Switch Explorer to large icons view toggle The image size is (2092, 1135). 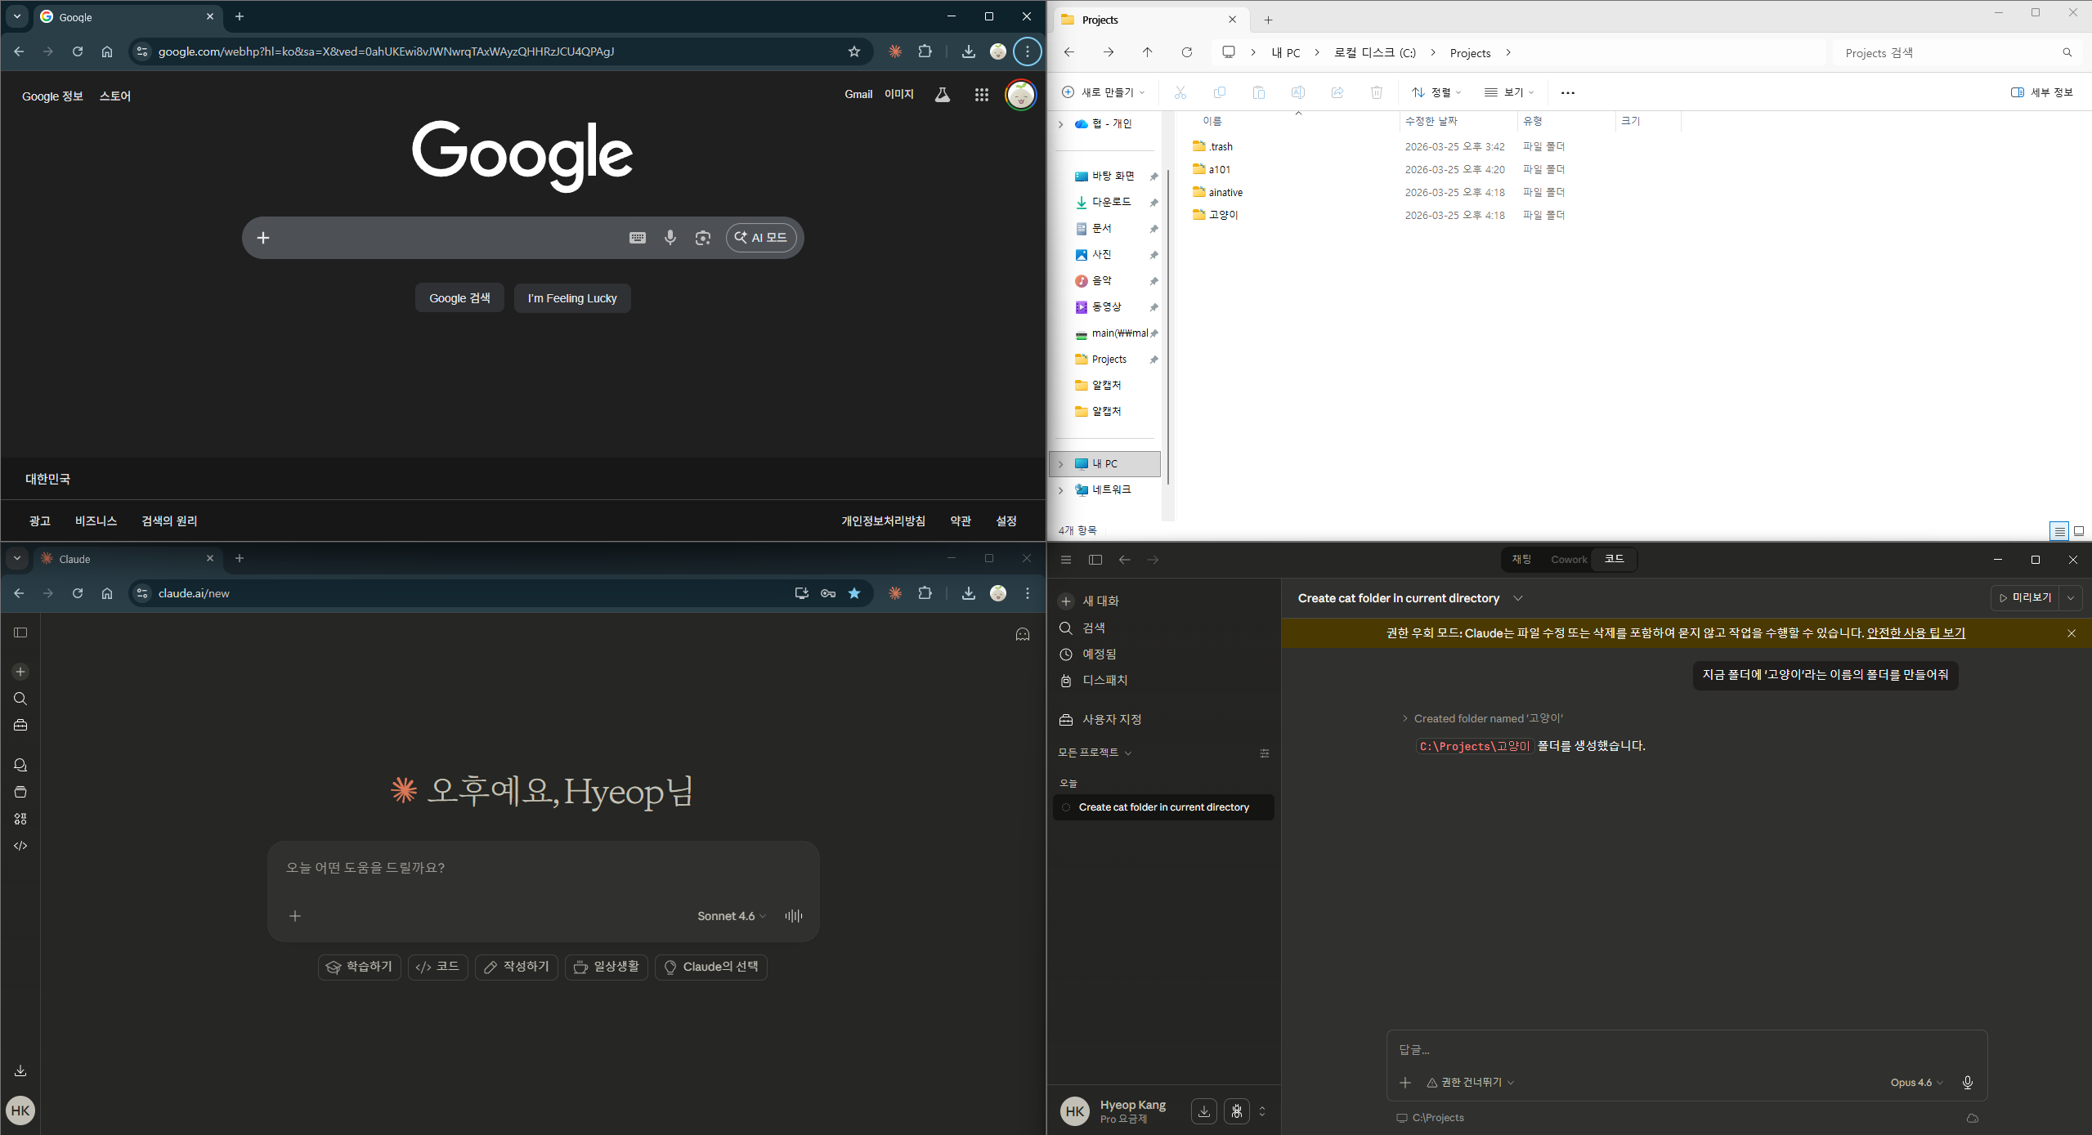[2078, 531]
